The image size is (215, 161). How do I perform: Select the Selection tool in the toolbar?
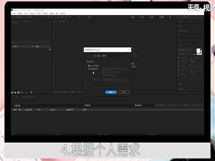point(17,17)
